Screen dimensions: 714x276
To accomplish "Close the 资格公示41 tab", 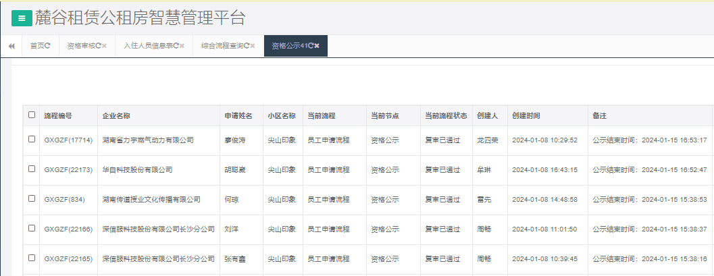I will click(317, 45).
